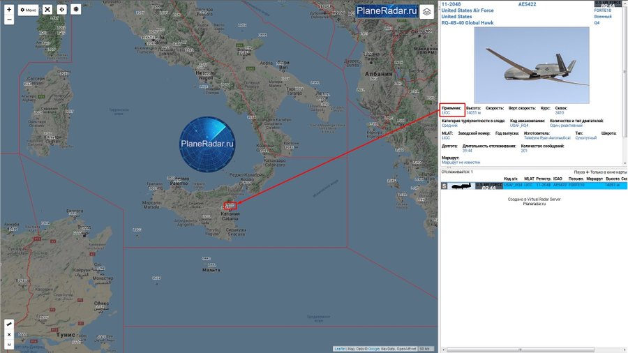Click the S type icon in list row
This screenshot has width=628, height=353.
[x=444, y=186]
